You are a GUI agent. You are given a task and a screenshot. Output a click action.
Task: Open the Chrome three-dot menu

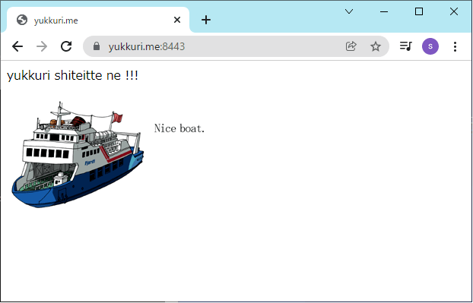[455, 46]
